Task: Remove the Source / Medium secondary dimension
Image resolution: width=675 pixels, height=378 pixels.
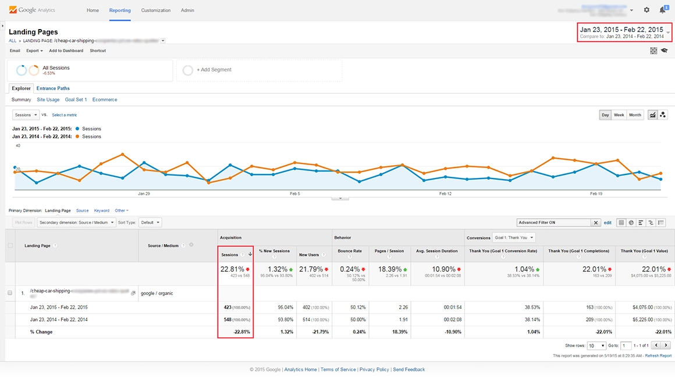Action: [191, 245]
